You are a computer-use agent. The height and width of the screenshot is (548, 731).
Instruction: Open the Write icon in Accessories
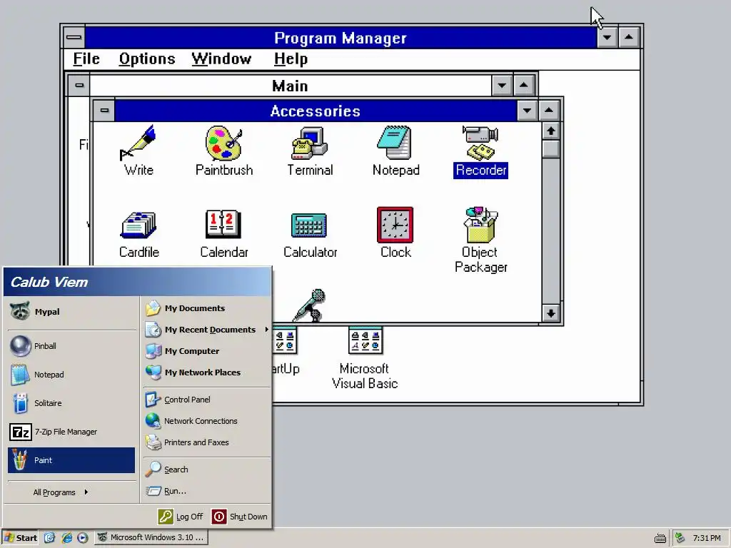pyautogui.click(x=138, y=150)
